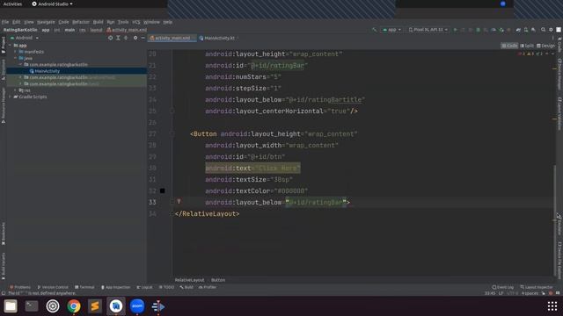Open the VCS menu
The image size is (563, 316).
(136, 22)
